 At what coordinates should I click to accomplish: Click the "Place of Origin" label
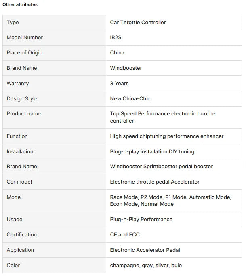tap(24, 53)
